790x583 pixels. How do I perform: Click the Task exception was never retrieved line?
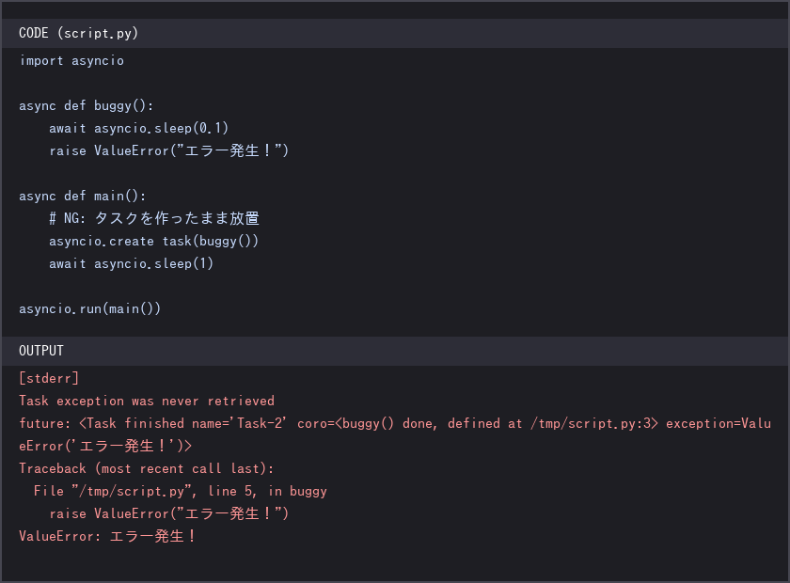[x=147, y=402]
